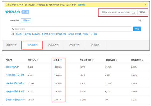The width and height of the screenshot is (151, 106).
Task: Click the current keyword tag 羽绒服女
Action: [26, 20]
